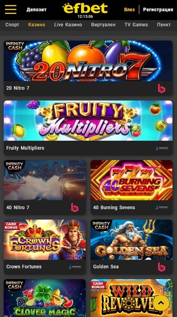This screenshot has width=177, height=317.
Task: Launch the Fruity Multipliers game thumbnail
Action: [88, 120]
